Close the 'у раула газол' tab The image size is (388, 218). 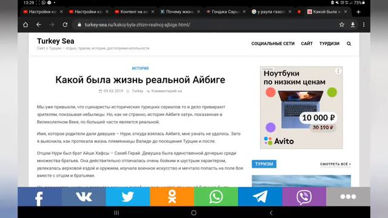pyautogui.click(x=290, y=12)
